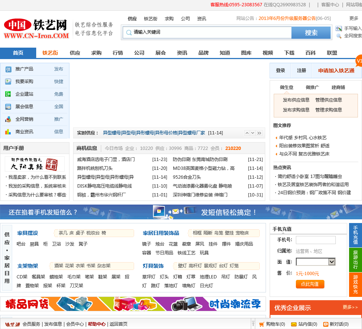This screenshot has width=362, height=329.
Task: Click the 企业建站 green arrow icon
Action: pyautogui.click(x=8, y=94)
